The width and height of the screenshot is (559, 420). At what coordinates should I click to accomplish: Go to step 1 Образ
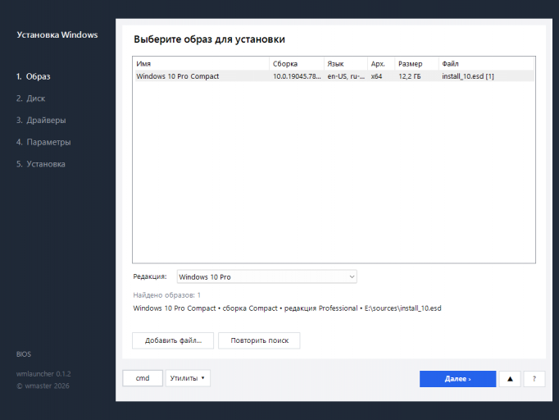click(x=33, y=76)
